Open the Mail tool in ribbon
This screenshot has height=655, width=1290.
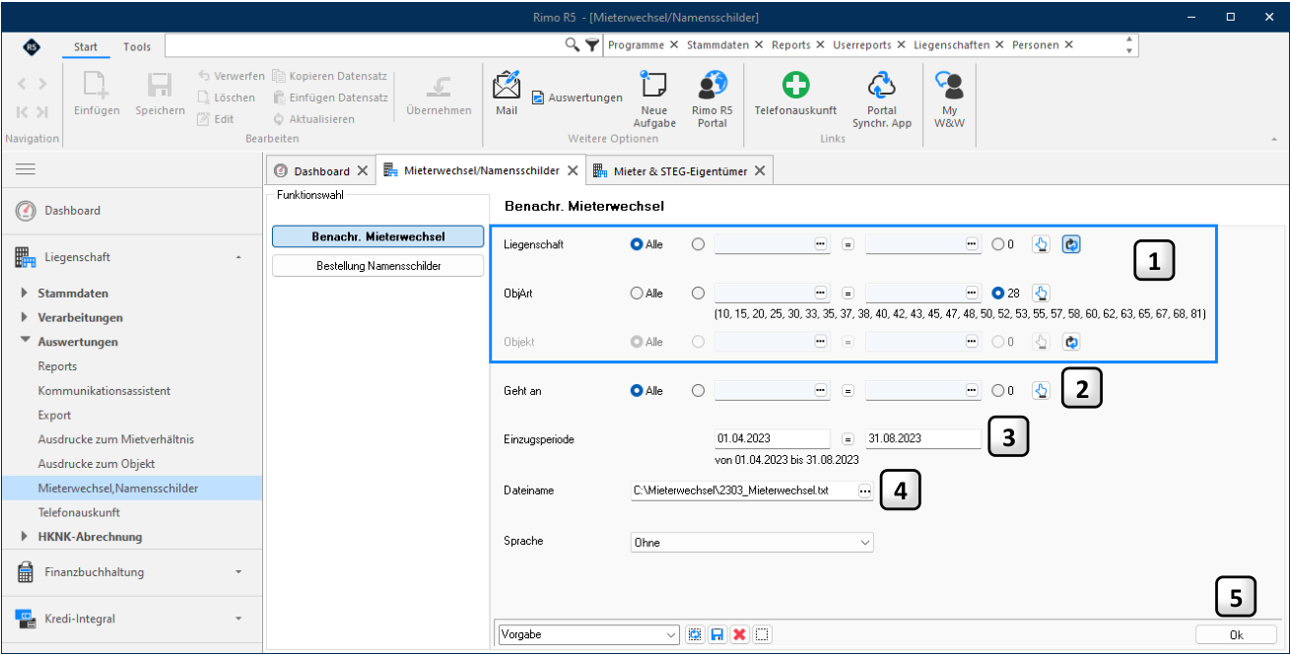(507, 93)
